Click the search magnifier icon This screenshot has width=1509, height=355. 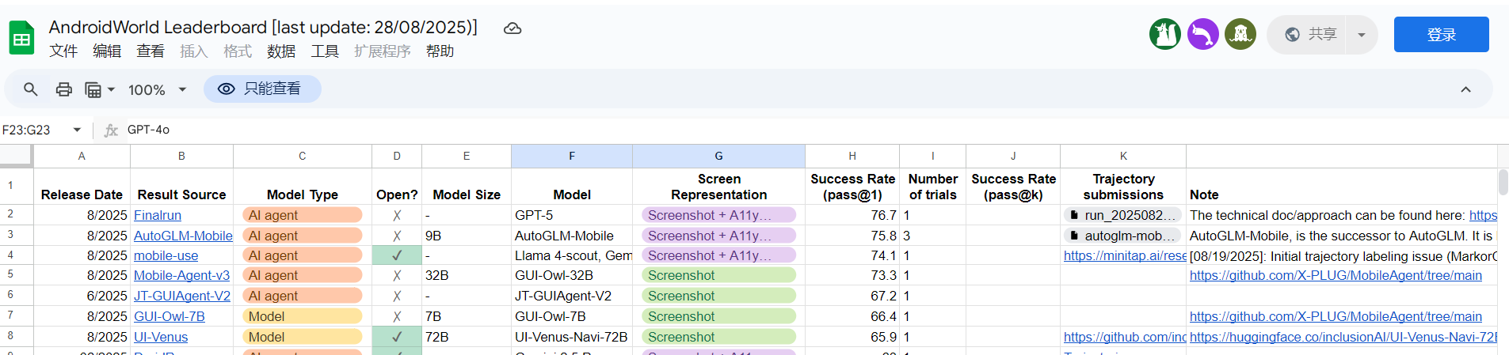[30, 89]
